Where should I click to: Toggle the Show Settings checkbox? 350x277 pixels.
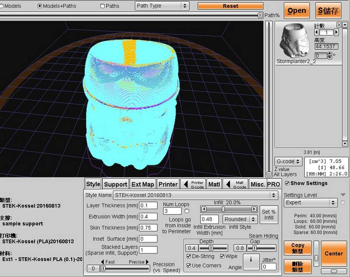coord(287,183)
